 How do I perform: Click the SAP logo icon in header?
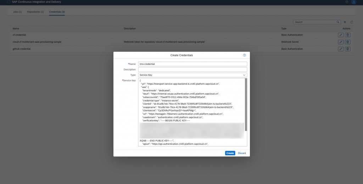[9, 2]
